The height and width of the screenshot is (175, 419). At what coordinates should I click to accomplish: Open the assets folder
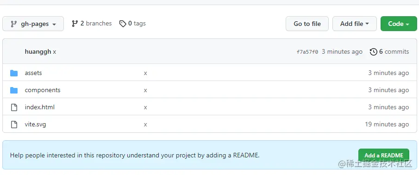pyautogui.click(x=33, y=73)
